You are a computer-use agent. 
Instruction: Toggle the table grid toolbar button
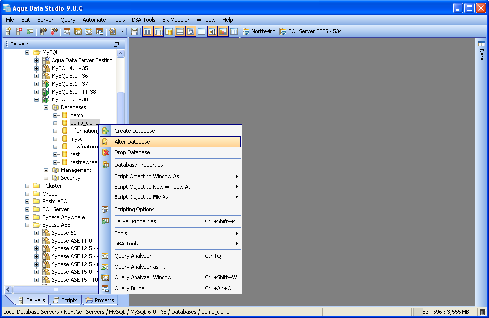point(180,31)
